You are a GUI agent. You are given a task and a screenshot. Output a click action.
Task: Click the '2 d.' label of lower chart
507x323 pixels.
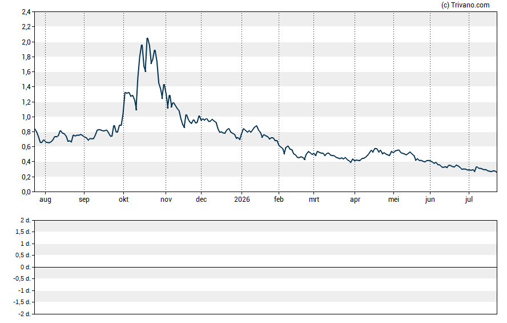25,220
